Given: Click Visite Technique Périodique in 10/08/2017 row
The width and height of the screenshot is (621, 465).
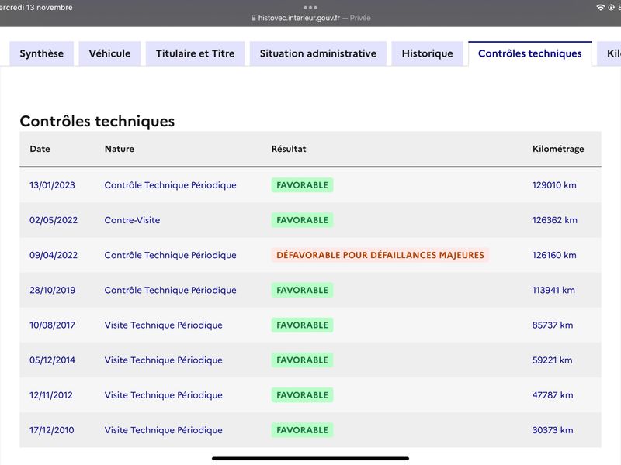Looking at the screenshot, I should (164, 325).
